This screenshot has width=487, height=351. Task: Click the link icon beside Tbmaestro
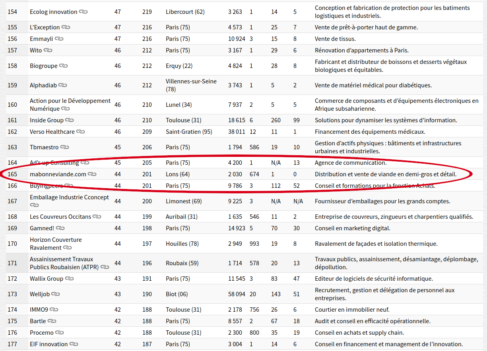tap(65, 147)
